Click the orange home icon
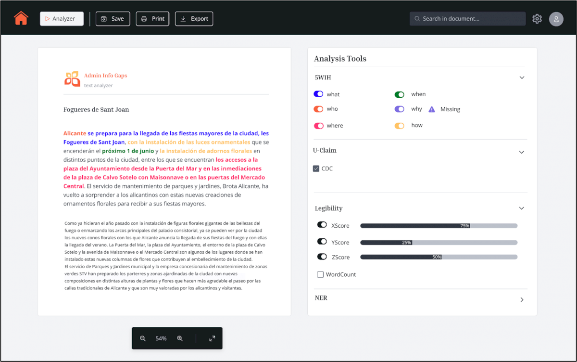 21,18
